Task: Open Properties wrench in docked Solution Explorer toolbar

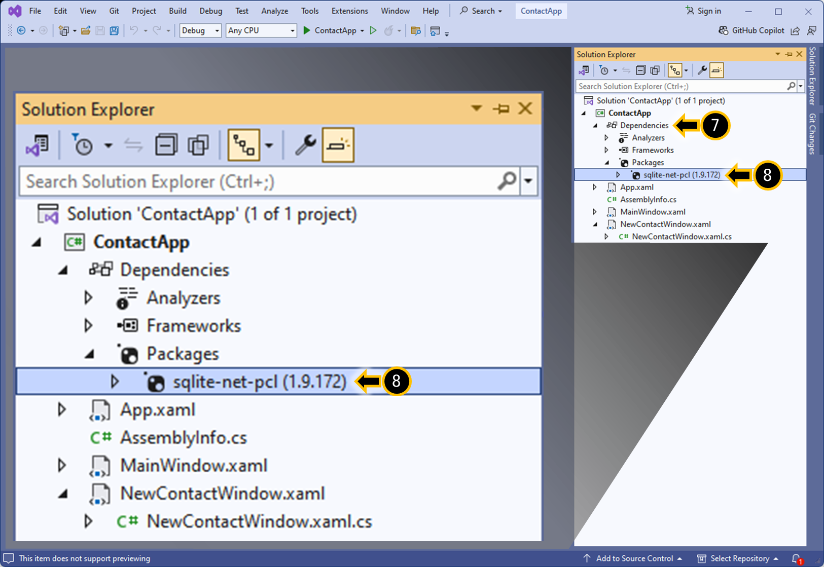Action: (x=702, y=70)
